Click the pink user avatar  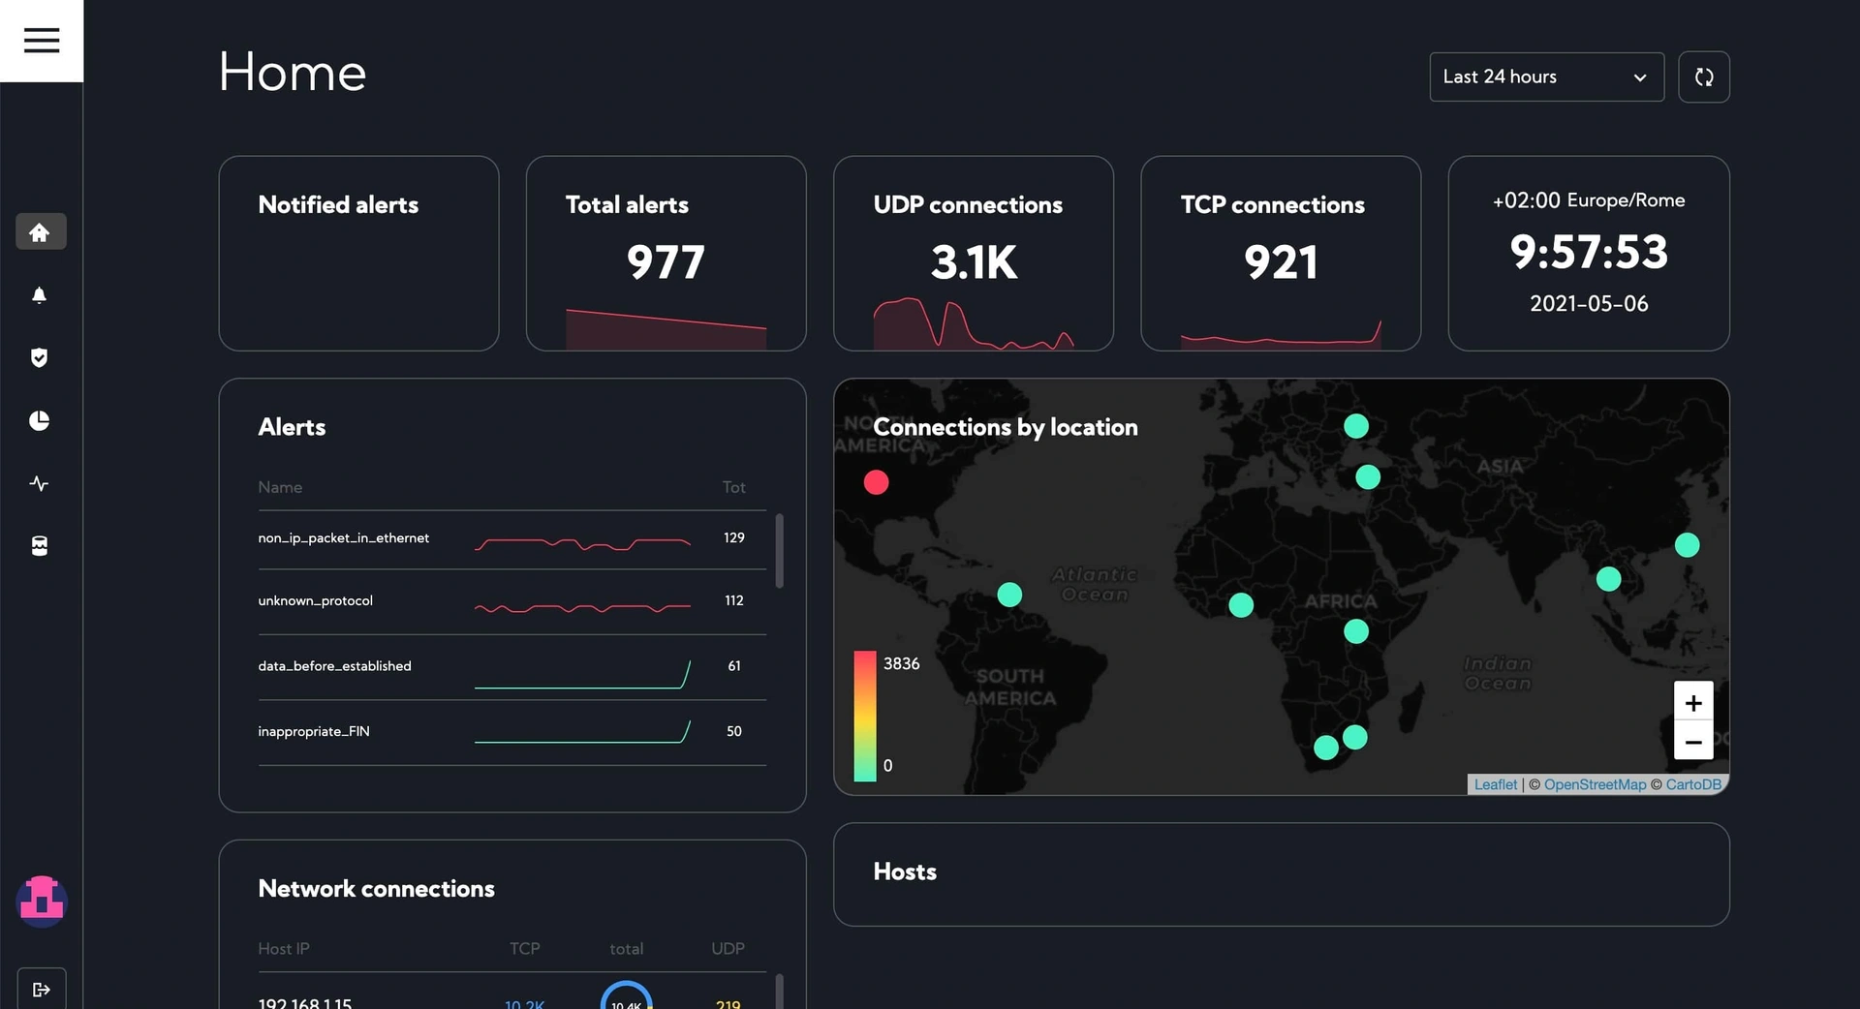[x=42, y=902]
